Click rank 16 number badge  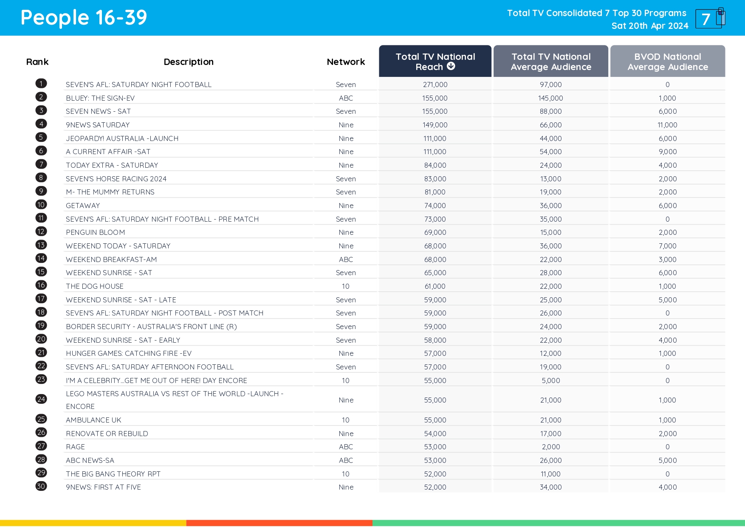point(41,285)
